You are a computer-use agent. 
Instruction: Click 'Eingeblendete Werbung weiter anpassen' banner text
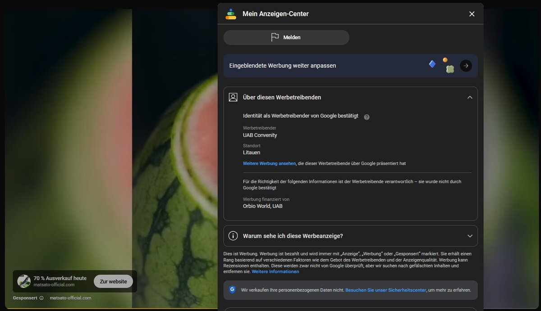pos(282,66)
